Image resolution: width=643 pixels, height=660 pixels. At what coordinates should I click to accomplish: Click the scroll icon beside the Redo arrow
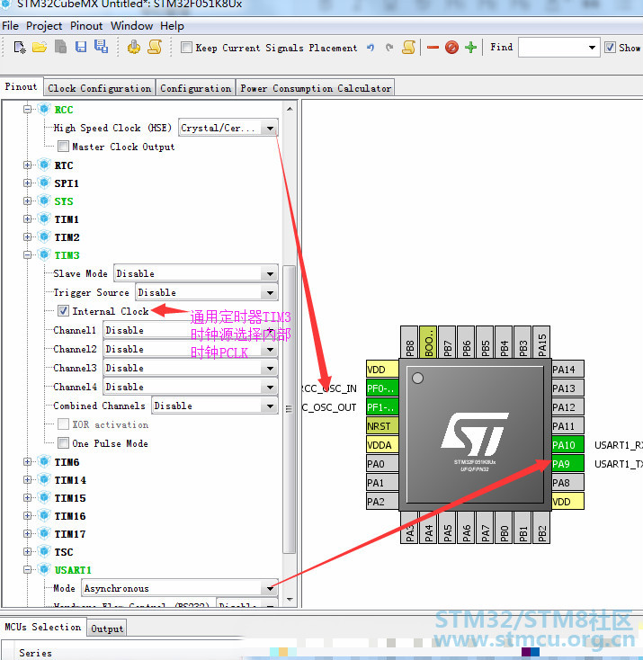(409, 47)
